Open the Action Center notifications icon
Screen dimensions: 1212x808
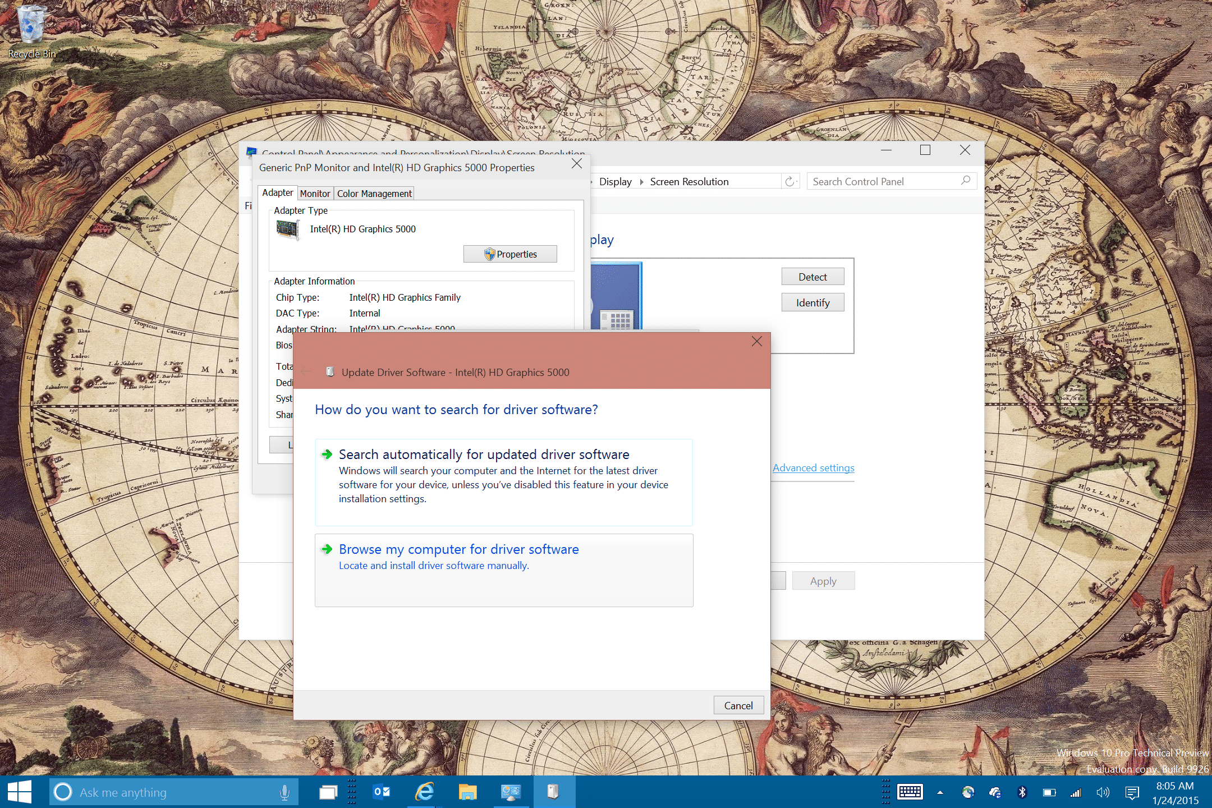click(x=1132, y=793)
